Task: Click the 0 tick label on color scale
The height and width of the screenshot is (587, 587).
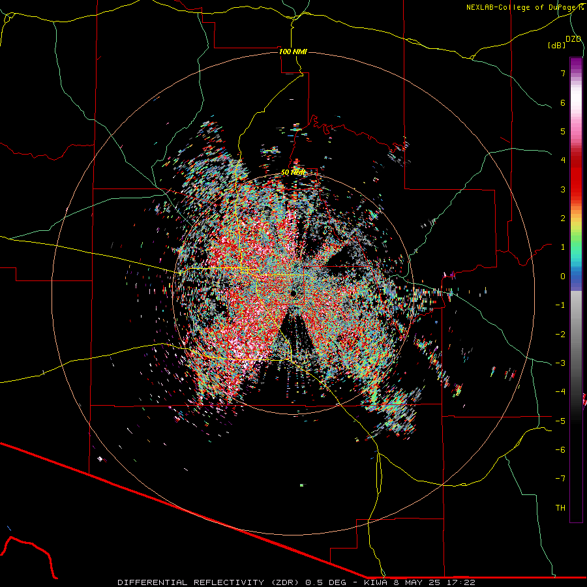Action: 563,277
